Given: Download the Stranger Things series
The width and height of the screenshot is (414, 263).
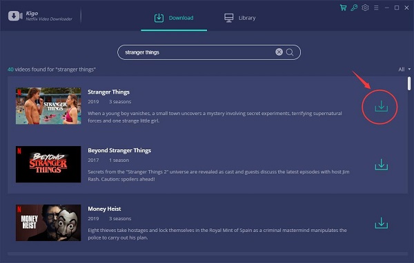Looking at the screenshot, I should (382, 106).
